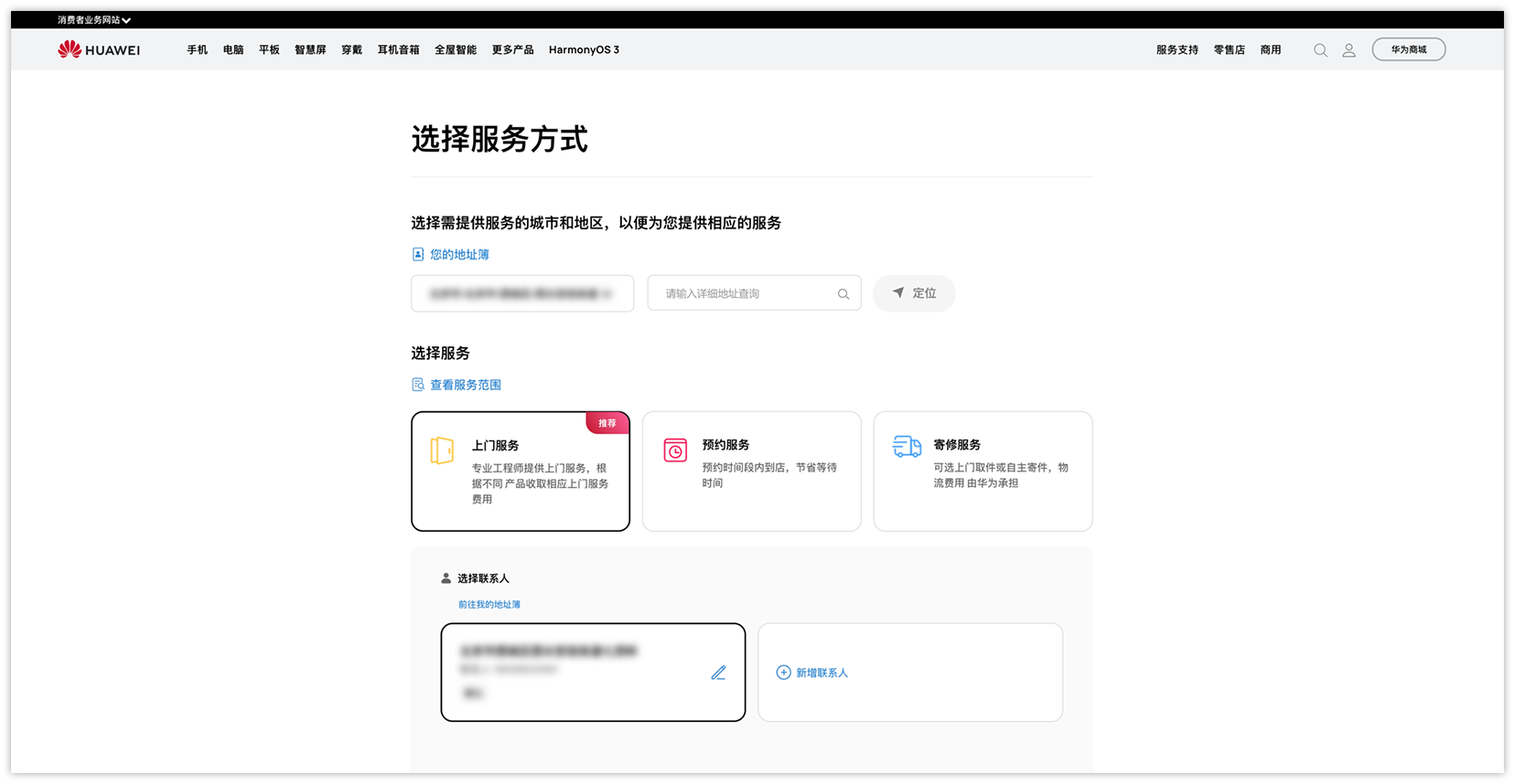
Task: Click the edit pencil on contact card
Action: click(718, 673)
